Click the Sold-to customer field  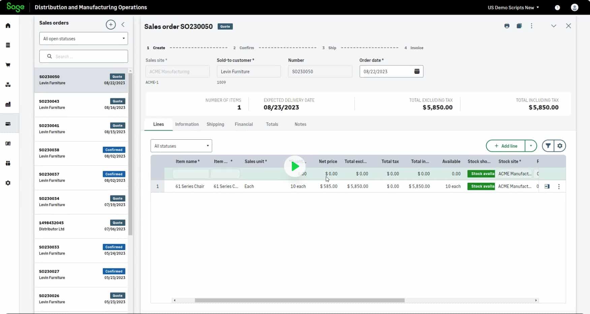249,71
